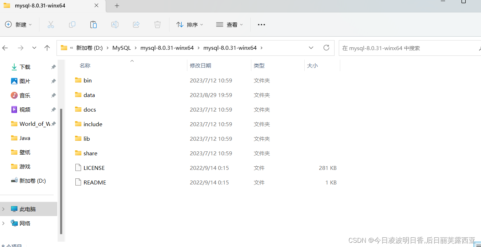
Task: Click the Rename icon in the toolbar
Action: click(x=115, y=25)
